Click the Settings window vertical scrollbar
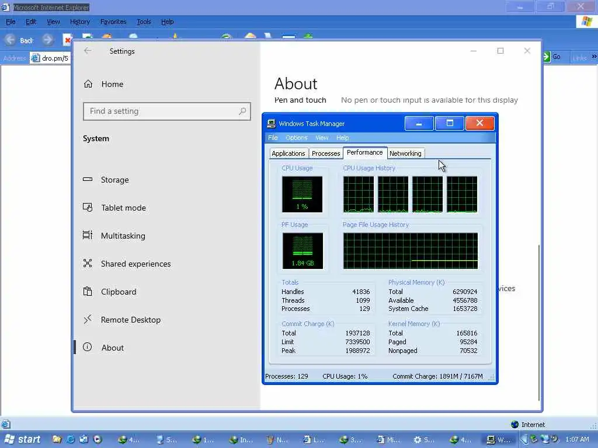This screenshot has height=448, width=598. click(538, 322)
